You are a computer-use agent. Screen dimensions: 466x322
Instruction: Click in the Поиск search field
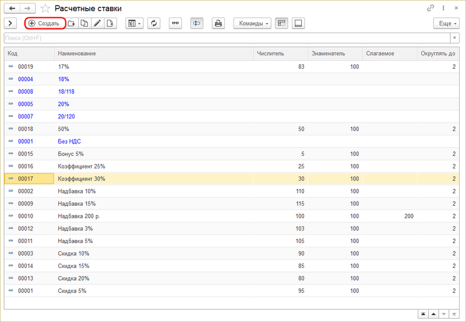click(x=226, y=38)
